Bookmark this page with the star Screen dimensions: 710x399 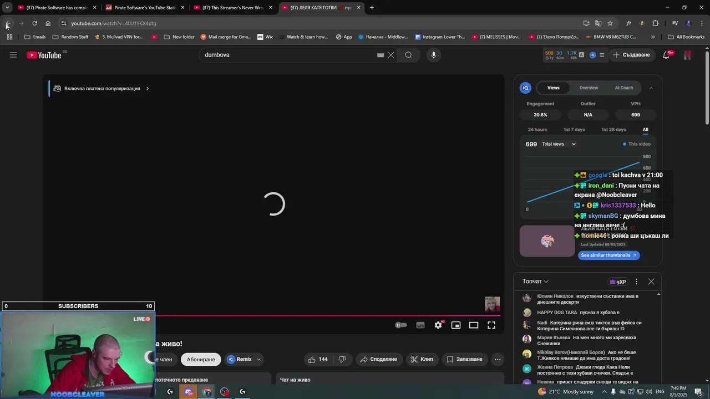[x=610, y=23]
